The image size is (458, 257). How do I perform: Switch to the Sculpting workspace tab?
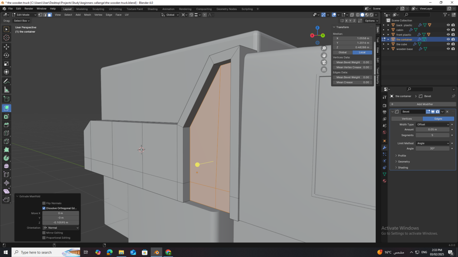(x=98, y=9)
